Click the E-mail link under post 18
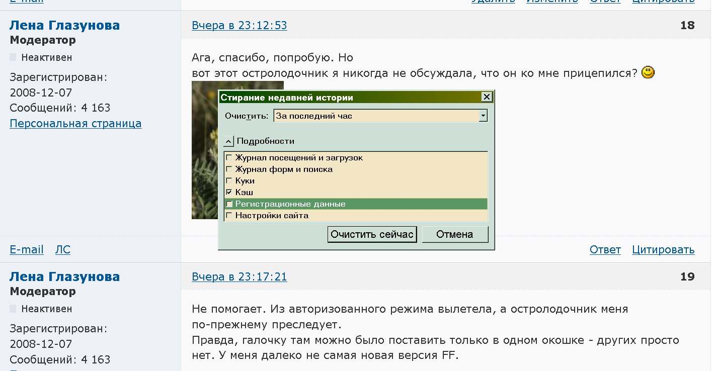 pos(27,250)
